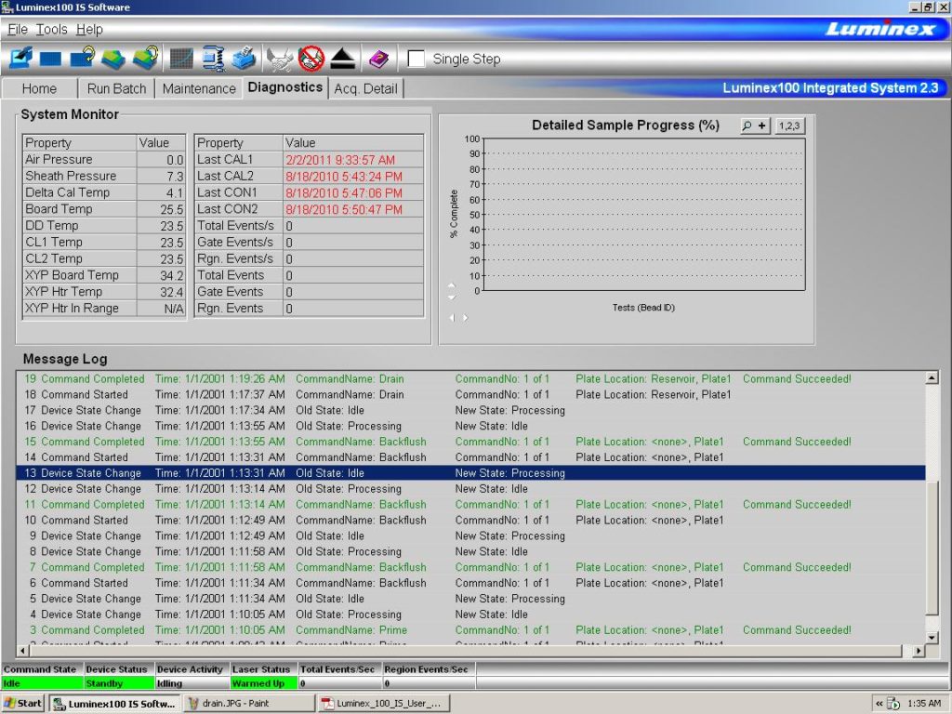
Task: Switch to the Run Batch tab
Action: pyautogui.click(x=115, y=87)
